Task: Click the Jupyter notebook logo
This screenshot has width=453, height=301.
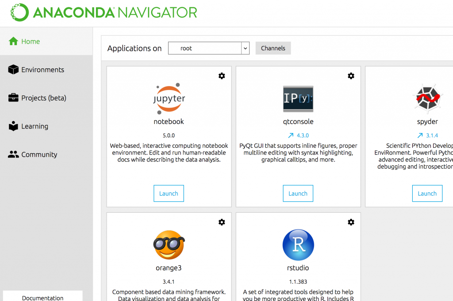Action: point(169,98)
